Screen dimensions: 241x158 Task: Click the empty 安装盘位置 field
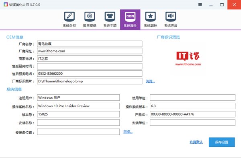click(78, 132)
